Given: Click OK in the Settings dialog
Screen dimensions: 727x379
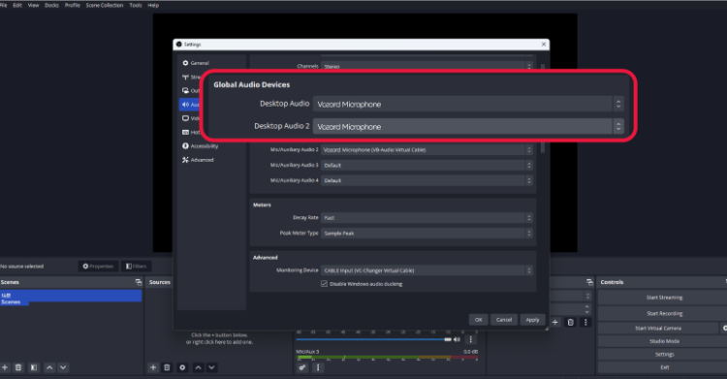Looking at the screenshot, I should click(479, 320).
